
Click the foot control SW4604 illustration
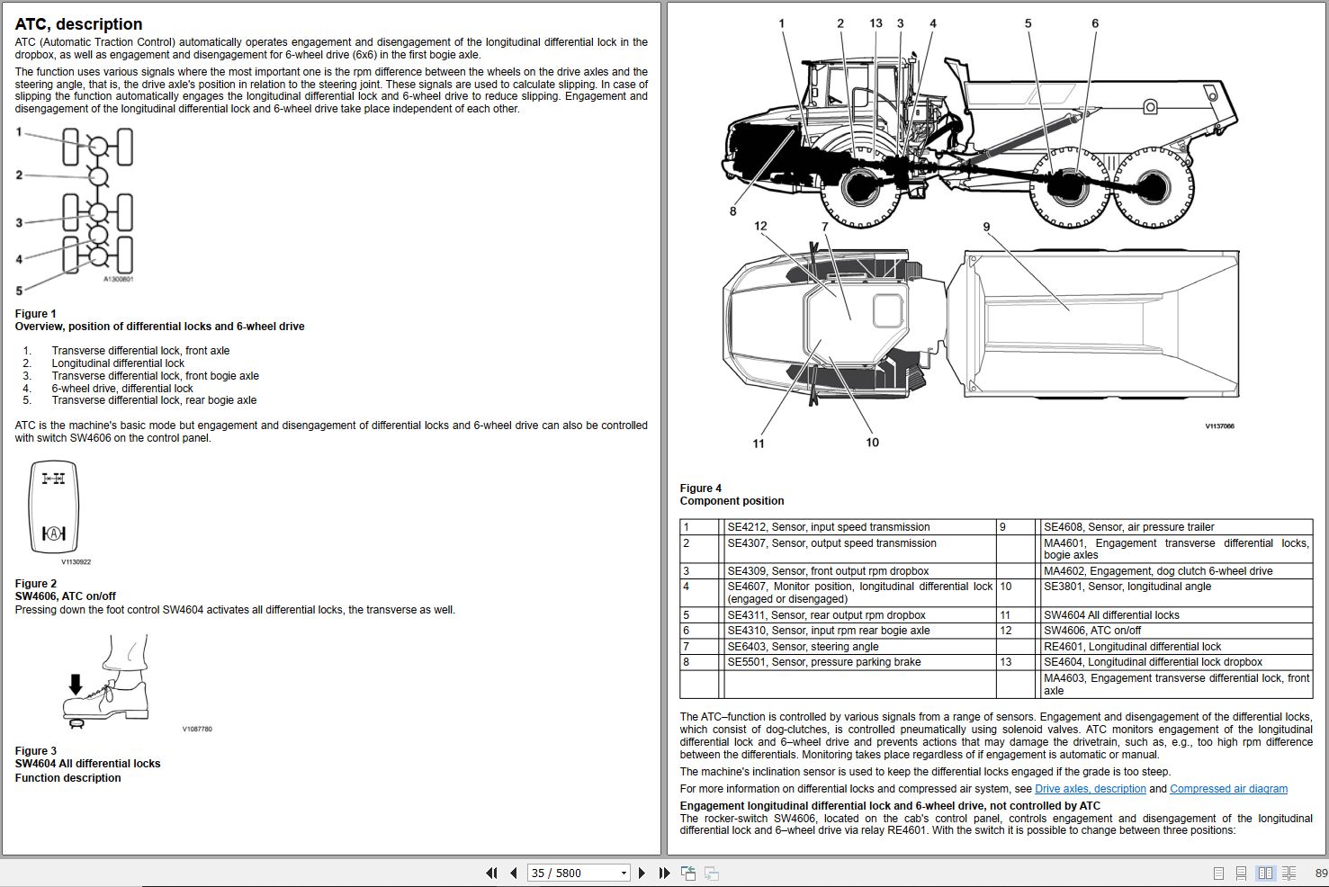pyautogui.click(x=106, y=680)
